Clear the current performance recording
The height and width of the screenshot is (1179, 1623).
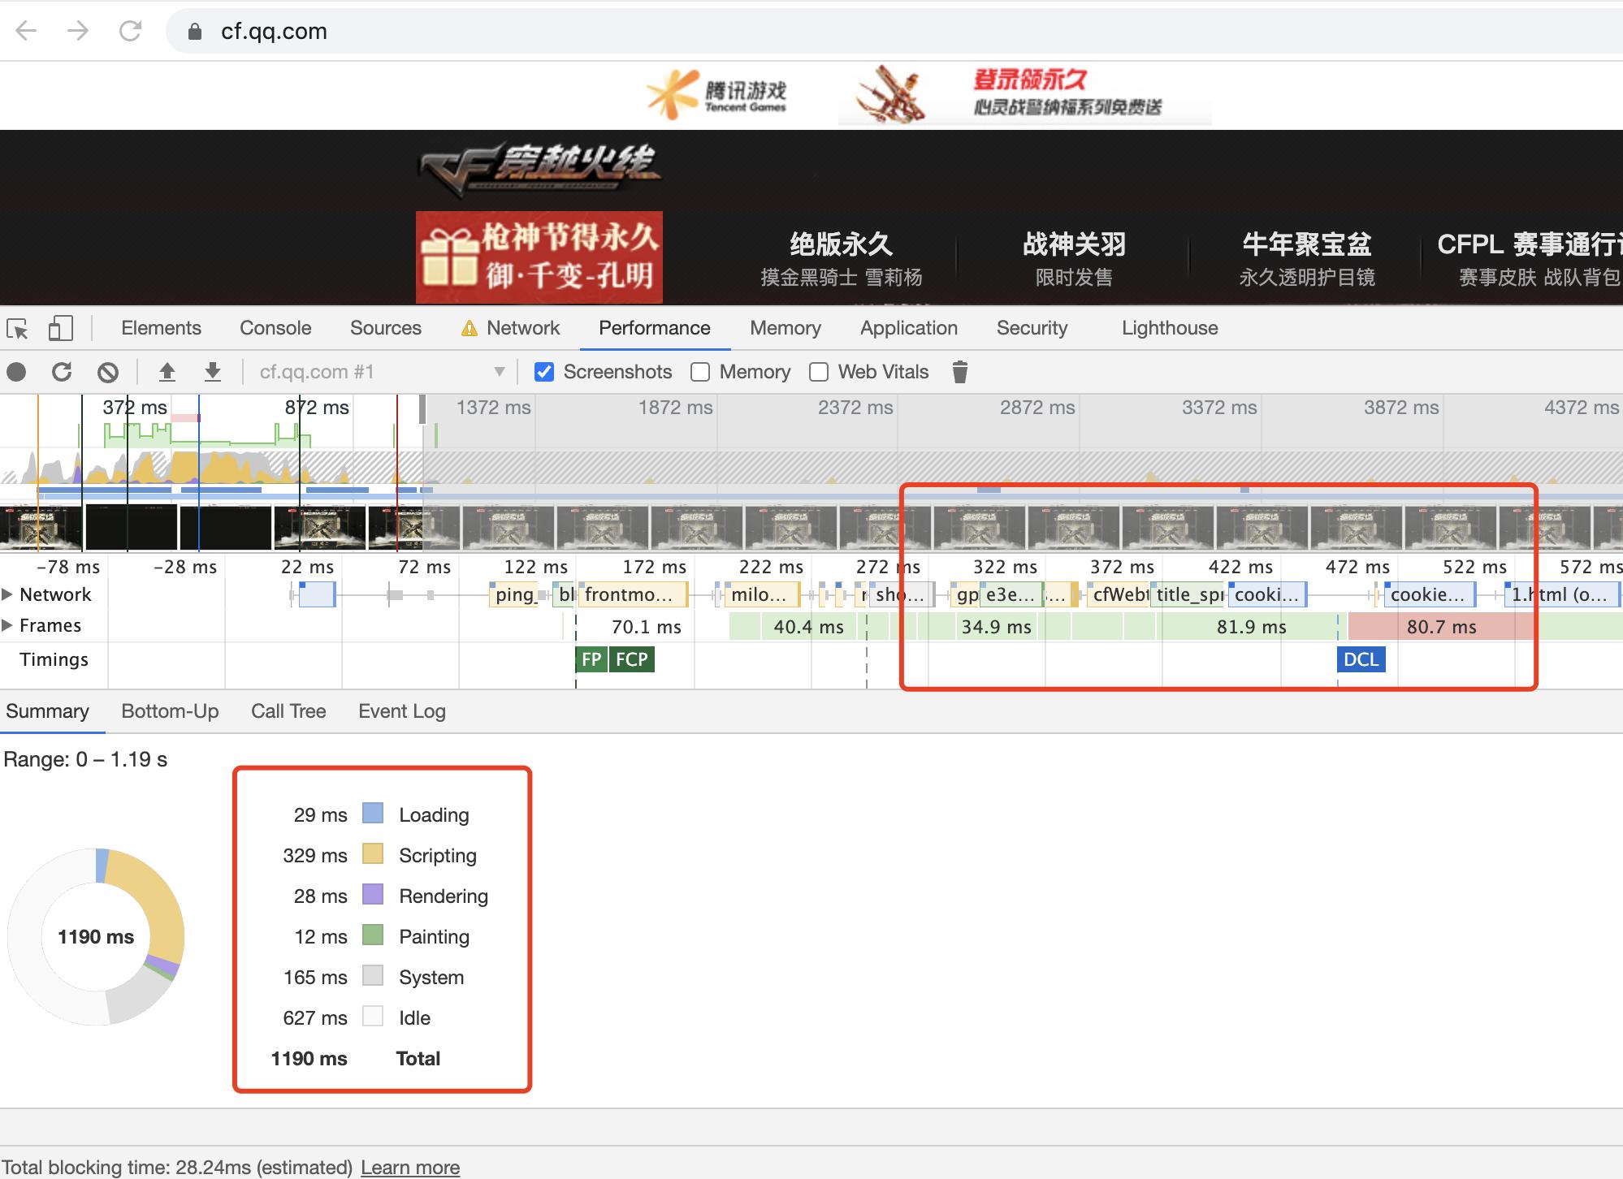click(109, 372)
